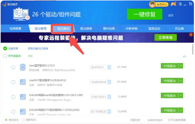Expand upgrade options arrow for Intel ME driver
This screenshot has width=195, height=124.
click(x=181, y=96)
